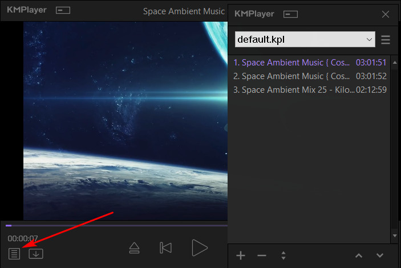The image size is (401, 268).
Task: Move playlist item down with chevron
Action: point(379,255)
